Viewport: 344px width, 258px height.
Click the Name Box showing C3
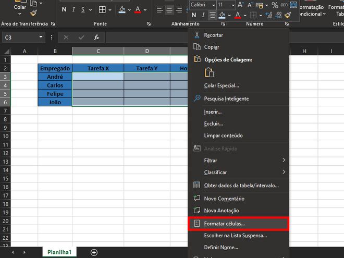click(21, 38)
